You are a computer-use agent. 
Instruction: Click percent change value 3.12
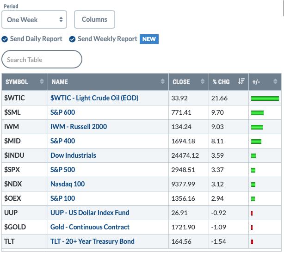(217, 184)
